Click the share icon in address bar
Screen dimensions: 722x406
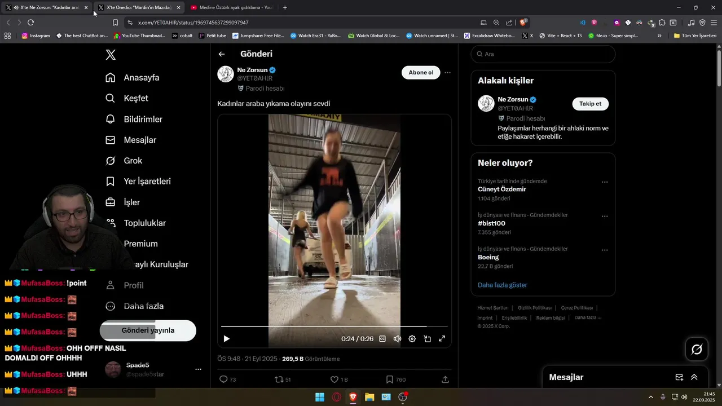pos(509,23)
